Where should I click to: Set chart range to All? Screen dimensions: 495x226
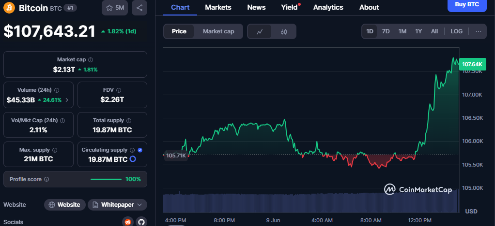coord(434,31)
